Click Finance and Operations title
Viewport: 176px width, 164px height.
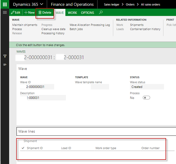[x=72, y=5]
